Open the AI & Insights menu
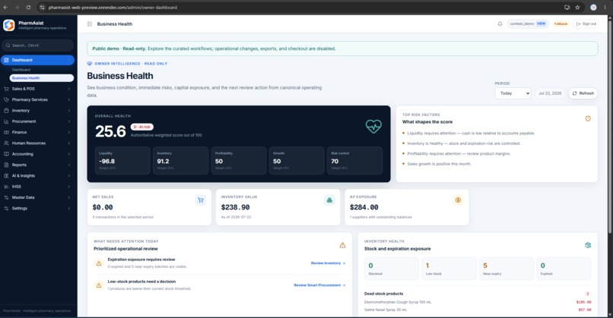Viewport: 613px width, 318px height. pyautogui.click(x=37, y=176)
